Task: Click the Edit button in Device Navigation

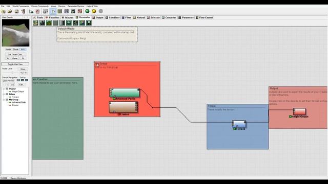Action: click(22, 85)
